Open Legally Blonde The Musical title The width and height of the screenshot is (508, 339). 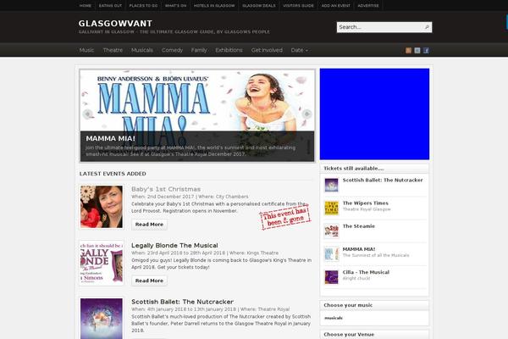click(x=174, y=245)
